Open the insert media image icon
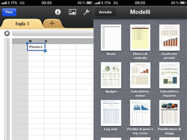Screen dimensions: 187x140 73,12
